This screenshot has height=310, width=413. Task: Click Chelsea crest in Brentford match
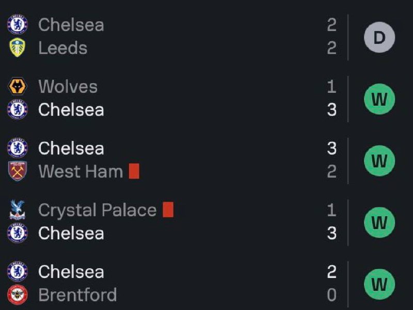(18, 271)
